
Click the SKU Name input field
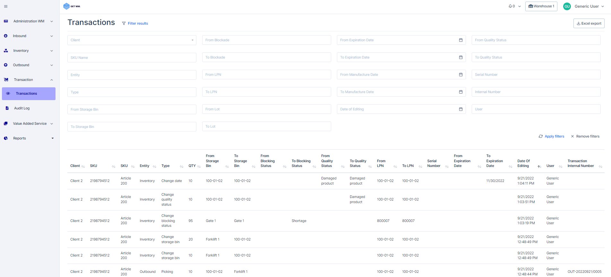(x=132, y=58)
